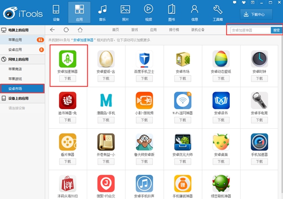This screenshot has width=283, height=199.
Task: Download WiFi连网神器
Action: [x=183, y=120]
